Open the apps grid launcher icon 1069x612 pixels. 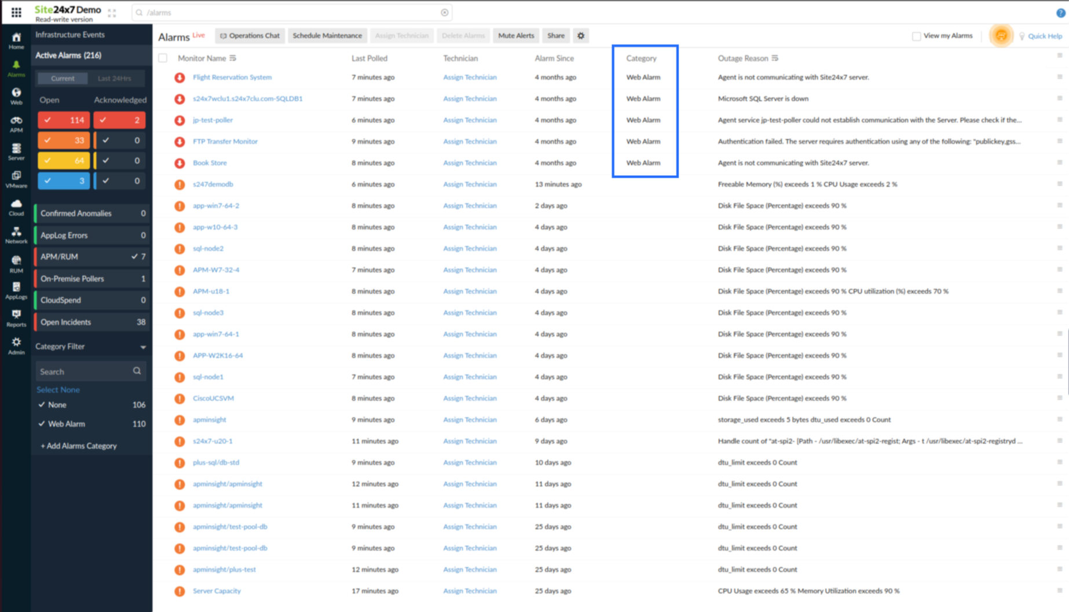tap(16, 12)
